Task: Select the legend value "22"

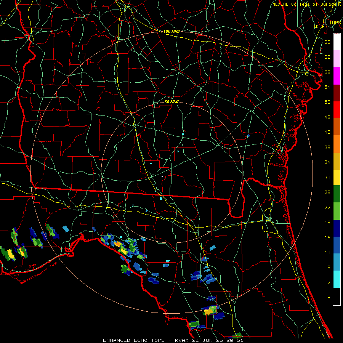Action: [x=327, y=207]
